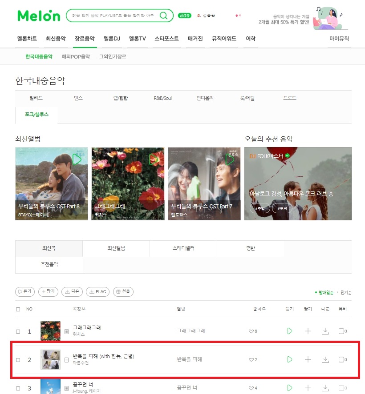Sort list by 인기순

(x=346, y=292)
